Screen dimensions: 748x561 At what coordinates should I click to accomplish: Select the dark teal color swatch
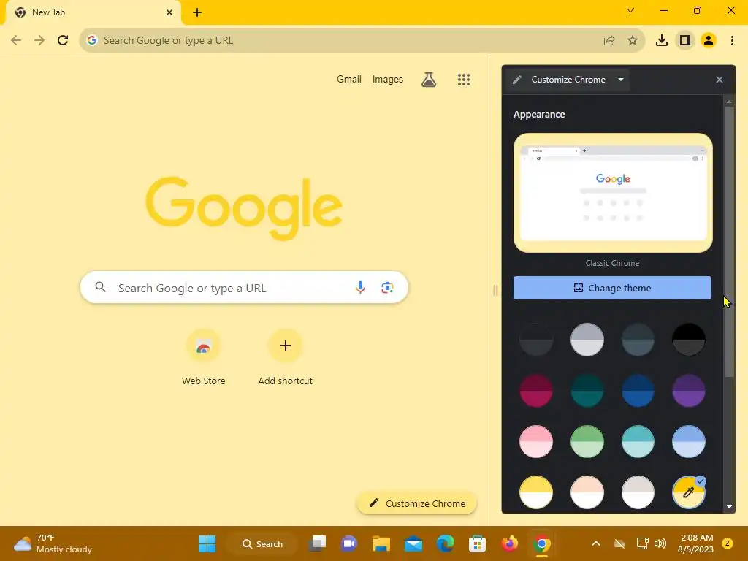point(587,391)
